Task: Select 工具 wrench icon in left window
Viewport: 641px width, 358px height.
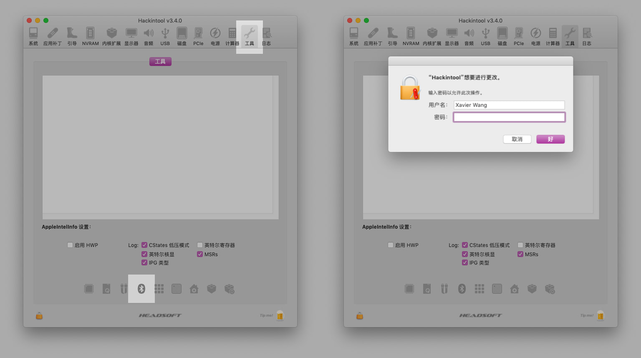Action: (x=250, y=36)
